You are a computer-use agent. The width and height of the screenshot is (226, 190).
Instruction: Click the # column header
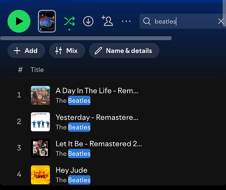tap(20, 70)
